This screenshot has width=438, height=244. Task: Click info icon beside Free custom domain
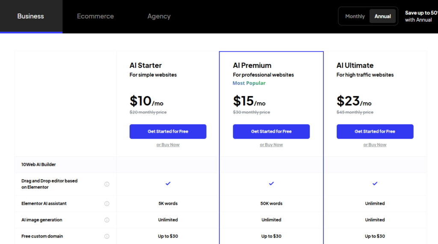coord(107,236)
